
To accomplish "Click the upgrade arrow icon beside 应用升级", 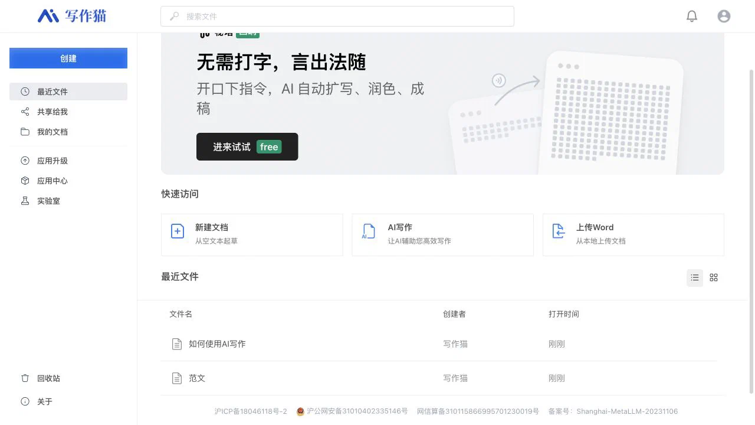I will 25,161.
